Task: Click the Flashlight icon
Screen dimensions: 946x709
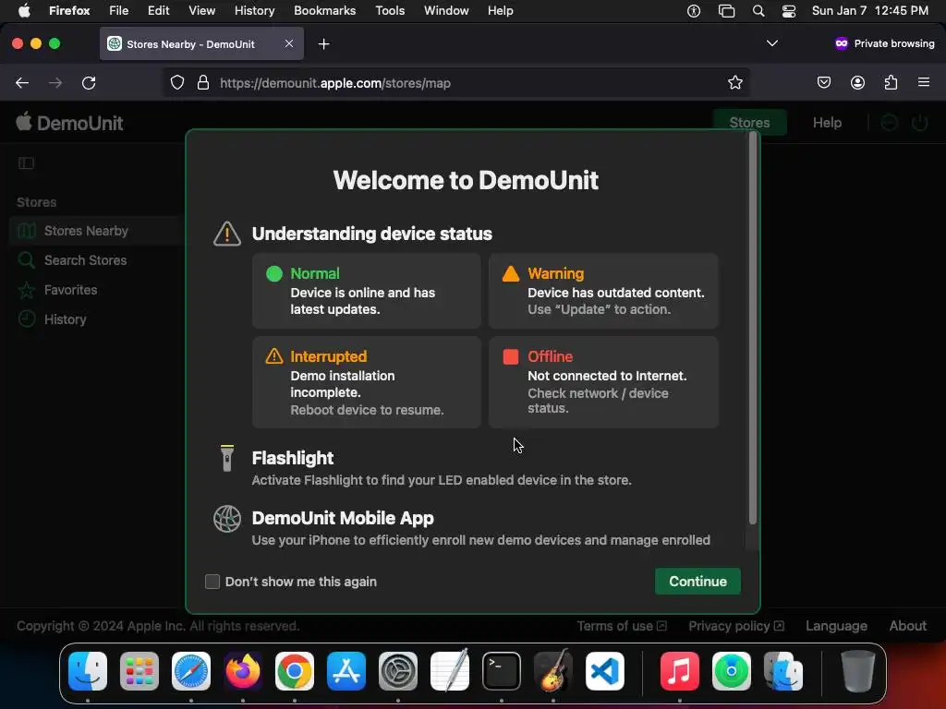Action: (227, 458)
